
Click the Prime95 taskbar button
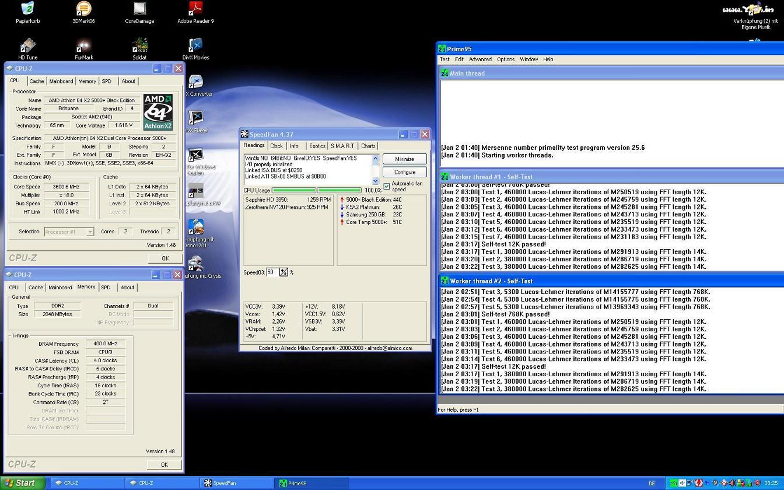click(x=312, y=483)
